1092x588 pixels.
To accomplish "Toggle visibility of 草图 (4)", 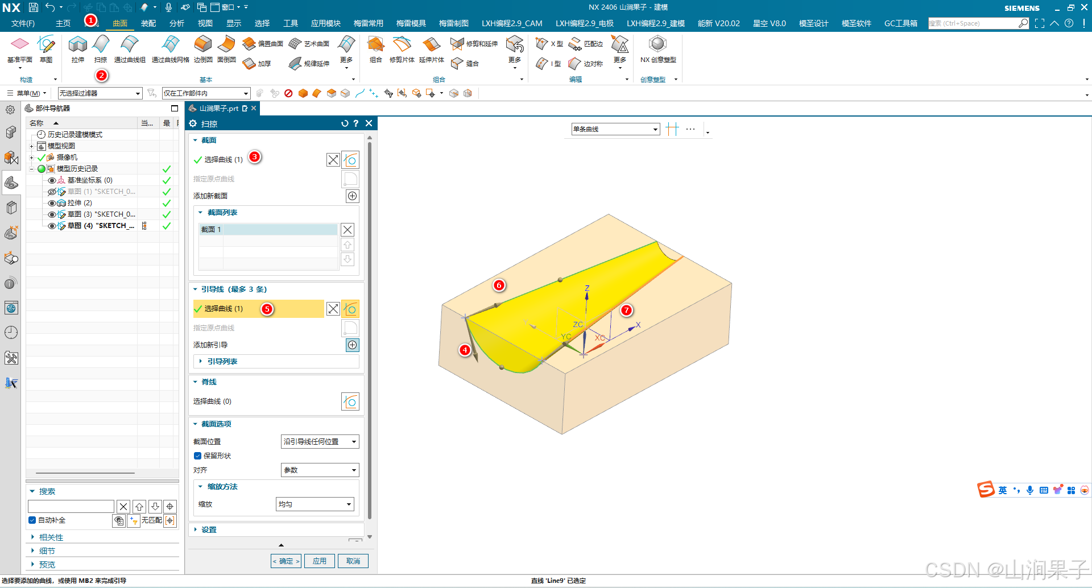I will pyautogui.click(x=52, y=226).
